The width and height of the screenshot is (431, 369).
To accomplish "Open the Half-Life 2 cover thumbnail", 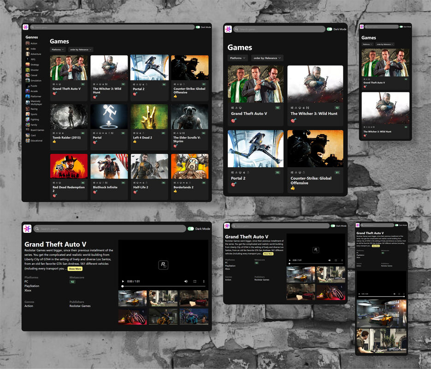I will point(149,166).
